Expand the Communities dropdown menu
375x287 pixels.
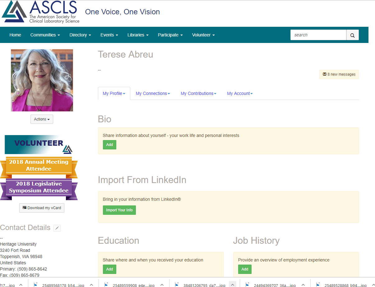(x=45, y=35)
